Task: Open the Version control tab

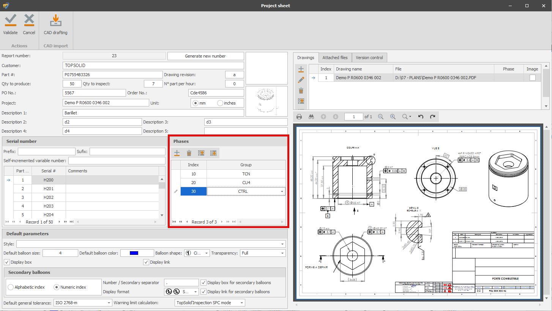Action: tap(369, 58)
